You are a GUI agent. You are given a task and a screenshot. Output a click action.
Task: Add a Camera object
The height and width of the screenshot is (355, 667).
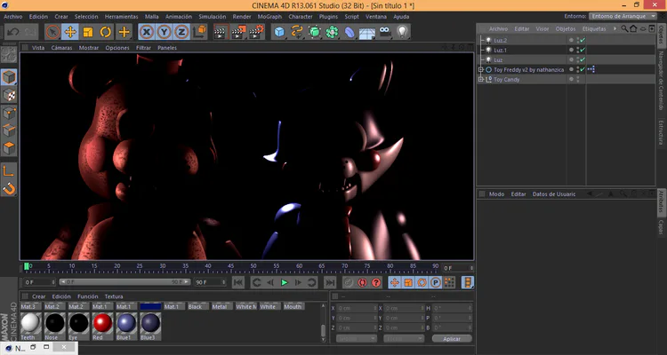pyautogui.click(x=385, y=32)
